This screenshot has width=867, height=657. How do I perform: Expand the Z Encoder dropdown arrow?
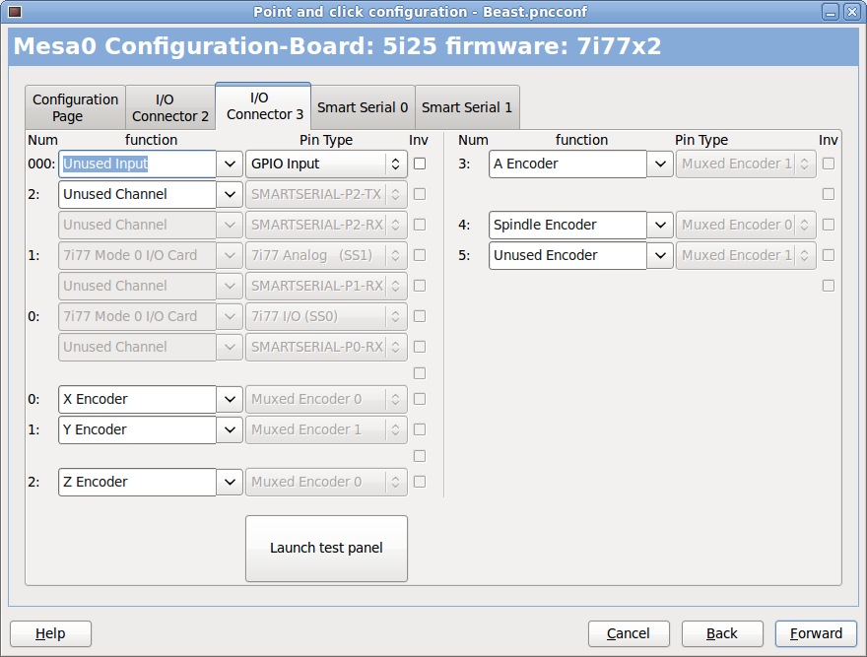(x=230, y=482)
